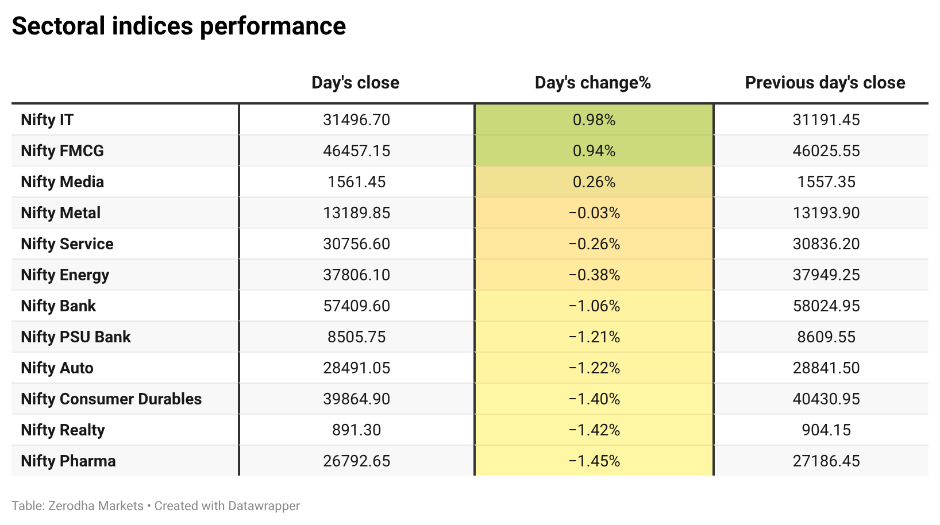Screen dimensions: 940x525
Task: Click the 0.94% change cell
Action: 594,150
